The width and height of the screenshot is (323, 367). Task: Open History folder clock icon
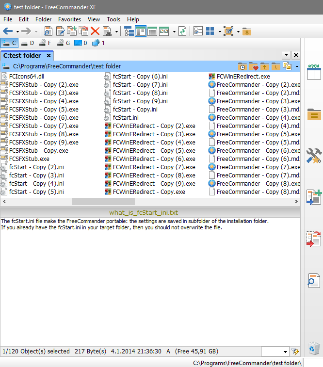(242, 66)
